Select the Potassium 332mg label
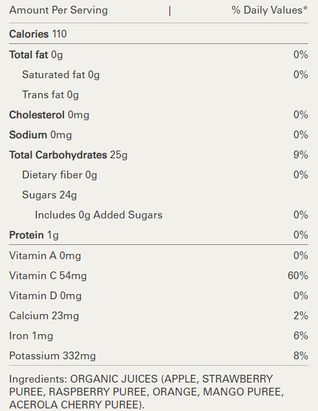This screenshot has height=411, width=318. [x=52, y=356]
